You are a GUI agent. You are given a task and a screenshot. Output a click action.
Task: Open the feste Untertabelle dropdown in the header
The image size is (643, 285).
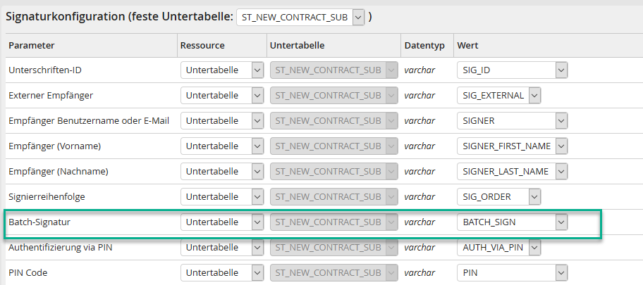pyautogui.click(x=300, y=17)
